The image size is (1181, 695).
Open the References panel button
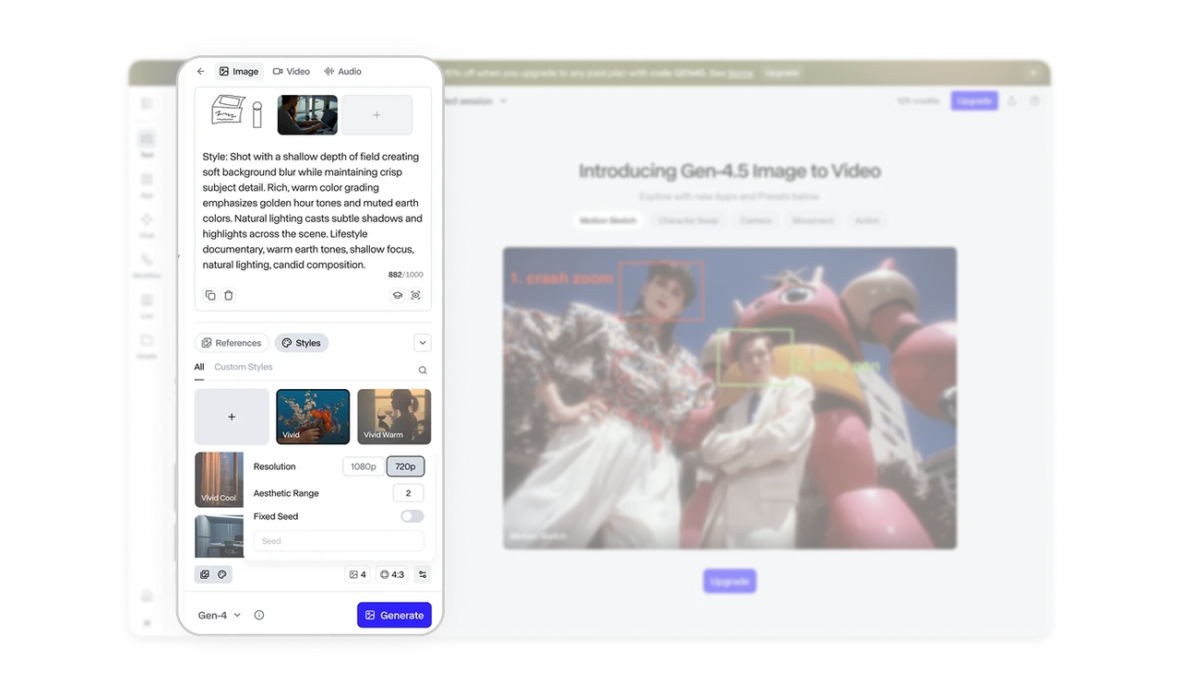pos(232,343)
